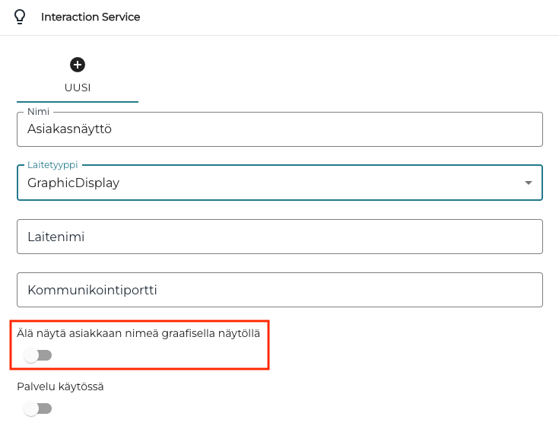Screen dimensions: 559x426
Task: Open the Laitetyyppi dropdown
Action: click(279, 183)
